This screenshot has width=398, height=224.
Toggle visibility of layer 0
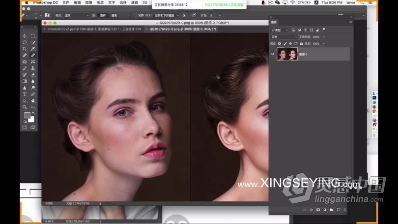point(273,54)
